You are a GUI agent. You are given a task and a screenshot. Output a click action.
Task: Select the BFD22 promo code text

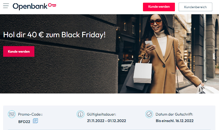pos(24,122)
